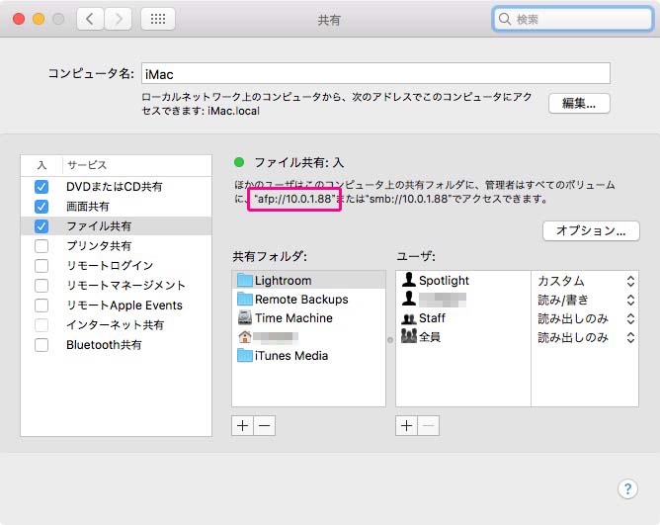660x525 pixels.
Task: Click the Lightroom folder icon
Action: tap(245, 280)
